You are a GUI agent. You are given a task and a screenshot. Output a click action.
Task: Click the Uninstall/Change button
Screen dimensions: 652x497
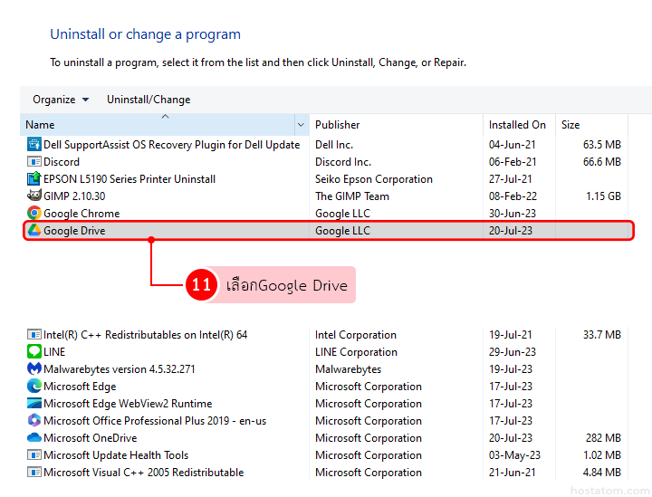[149, 100]
